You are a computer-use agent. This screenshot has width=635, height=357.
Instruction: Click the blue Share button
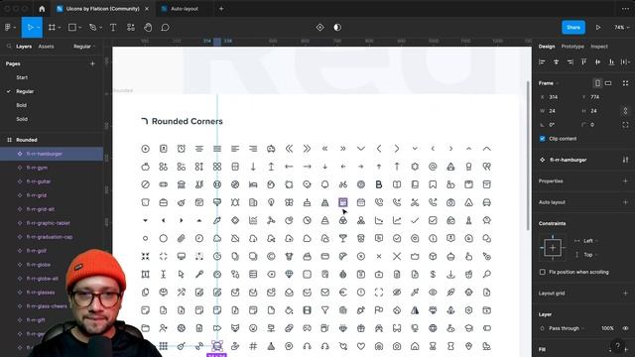(x=573, y=28)
